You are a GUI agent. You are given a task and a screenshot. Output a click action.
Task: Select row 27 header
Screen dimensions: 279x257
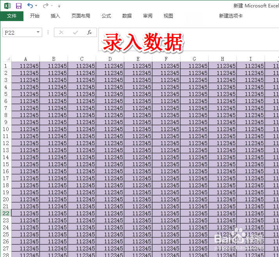point(6,248)
